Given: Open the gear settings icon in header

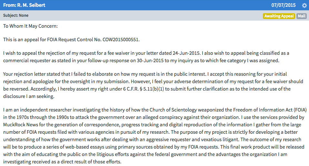Looking at the screenshot, I should pyautogui.click(x=304, y=5).
